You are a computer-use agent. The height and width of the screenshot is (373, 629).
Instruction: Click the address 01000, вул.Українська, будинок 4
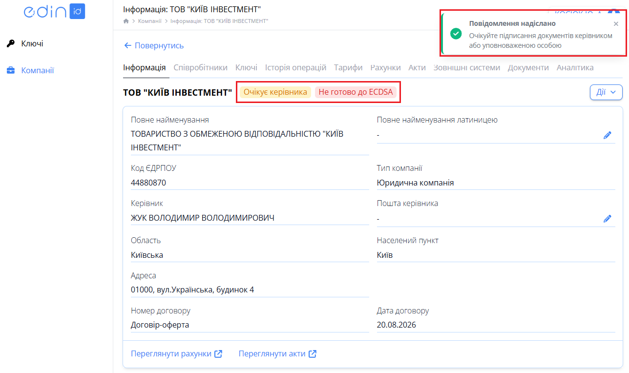[192, 290]
